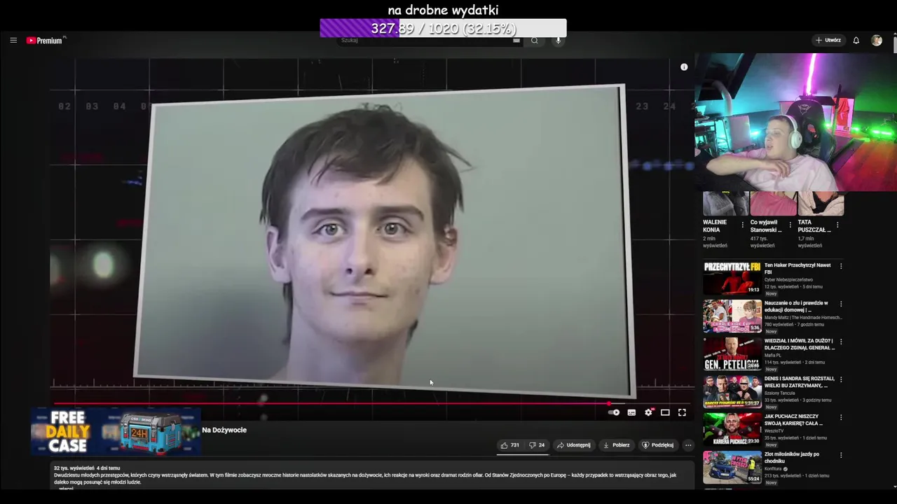
Task: Click Pobierz download button
Action: pyautogui.click(x=616, y=445)
